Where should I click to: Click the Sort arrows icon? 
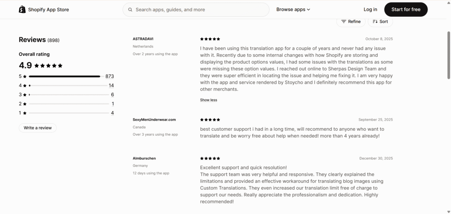(x=375, y=22)
